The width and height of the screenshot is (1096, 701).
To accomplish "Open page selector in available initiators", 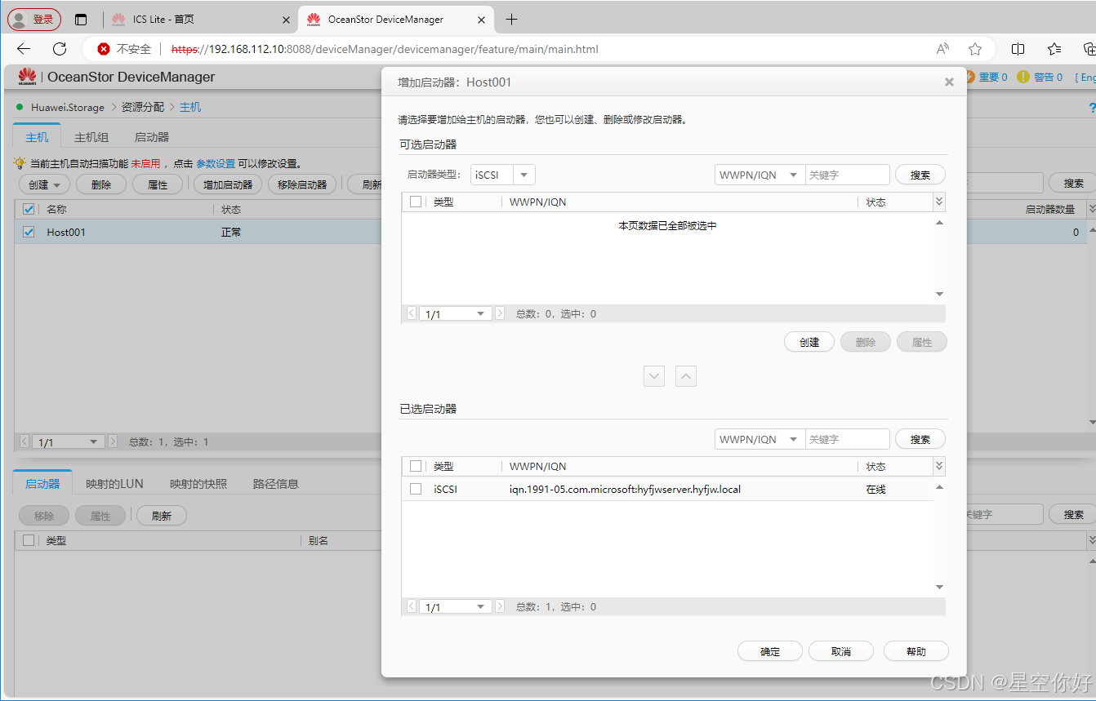I will 457,313.
